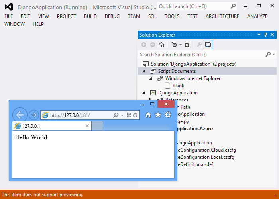279x199 pixels.
Task: Collapse the DjangoApplication project node
Action: 143,93
